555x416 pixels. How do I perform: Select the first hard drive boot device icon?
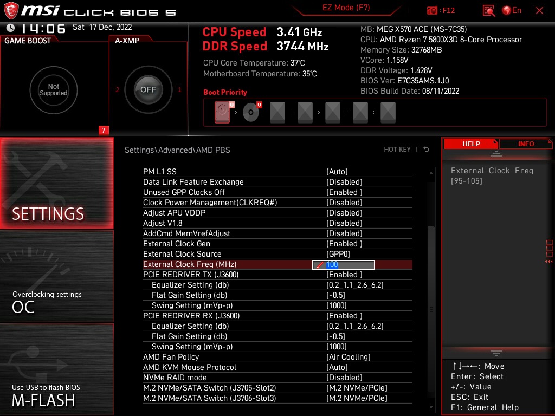(x=222, y=112)
